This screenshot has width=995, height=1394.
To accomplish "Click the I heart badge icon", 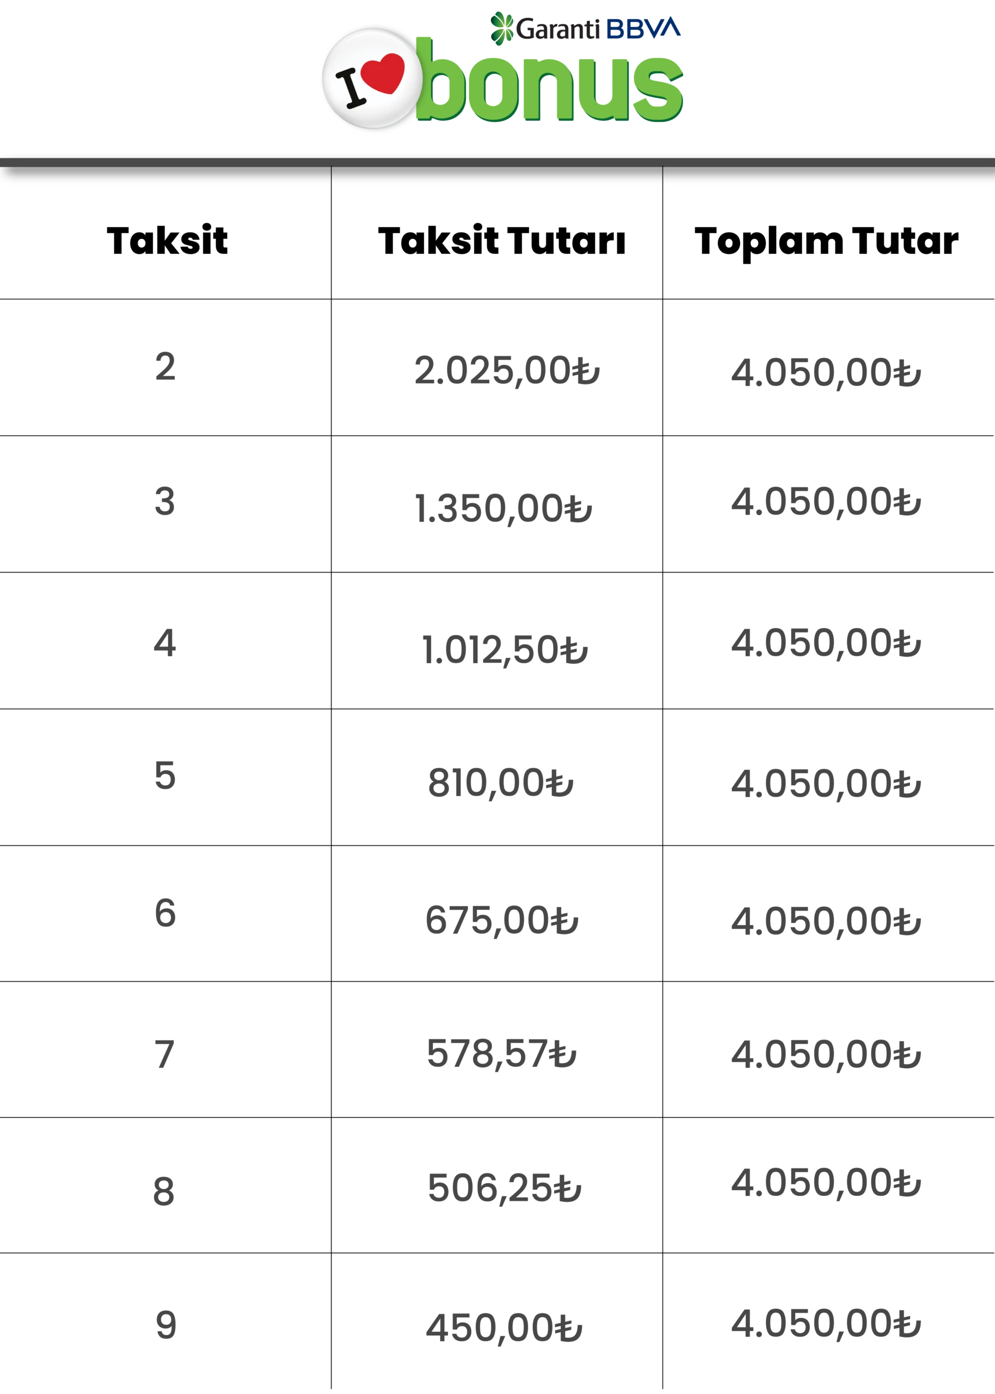I will (372, 78).
